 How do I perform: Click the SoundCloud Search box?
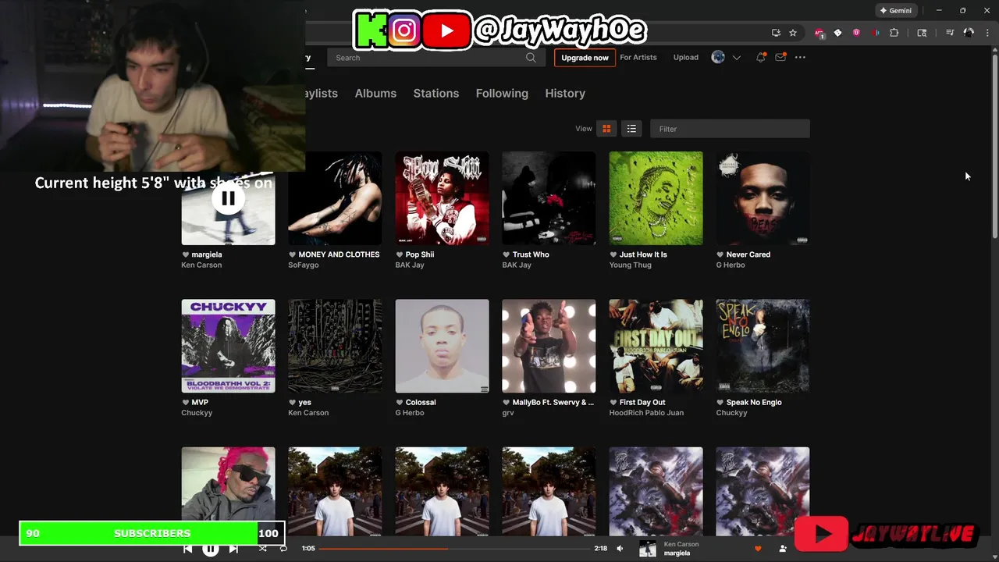tap(435, 57)
